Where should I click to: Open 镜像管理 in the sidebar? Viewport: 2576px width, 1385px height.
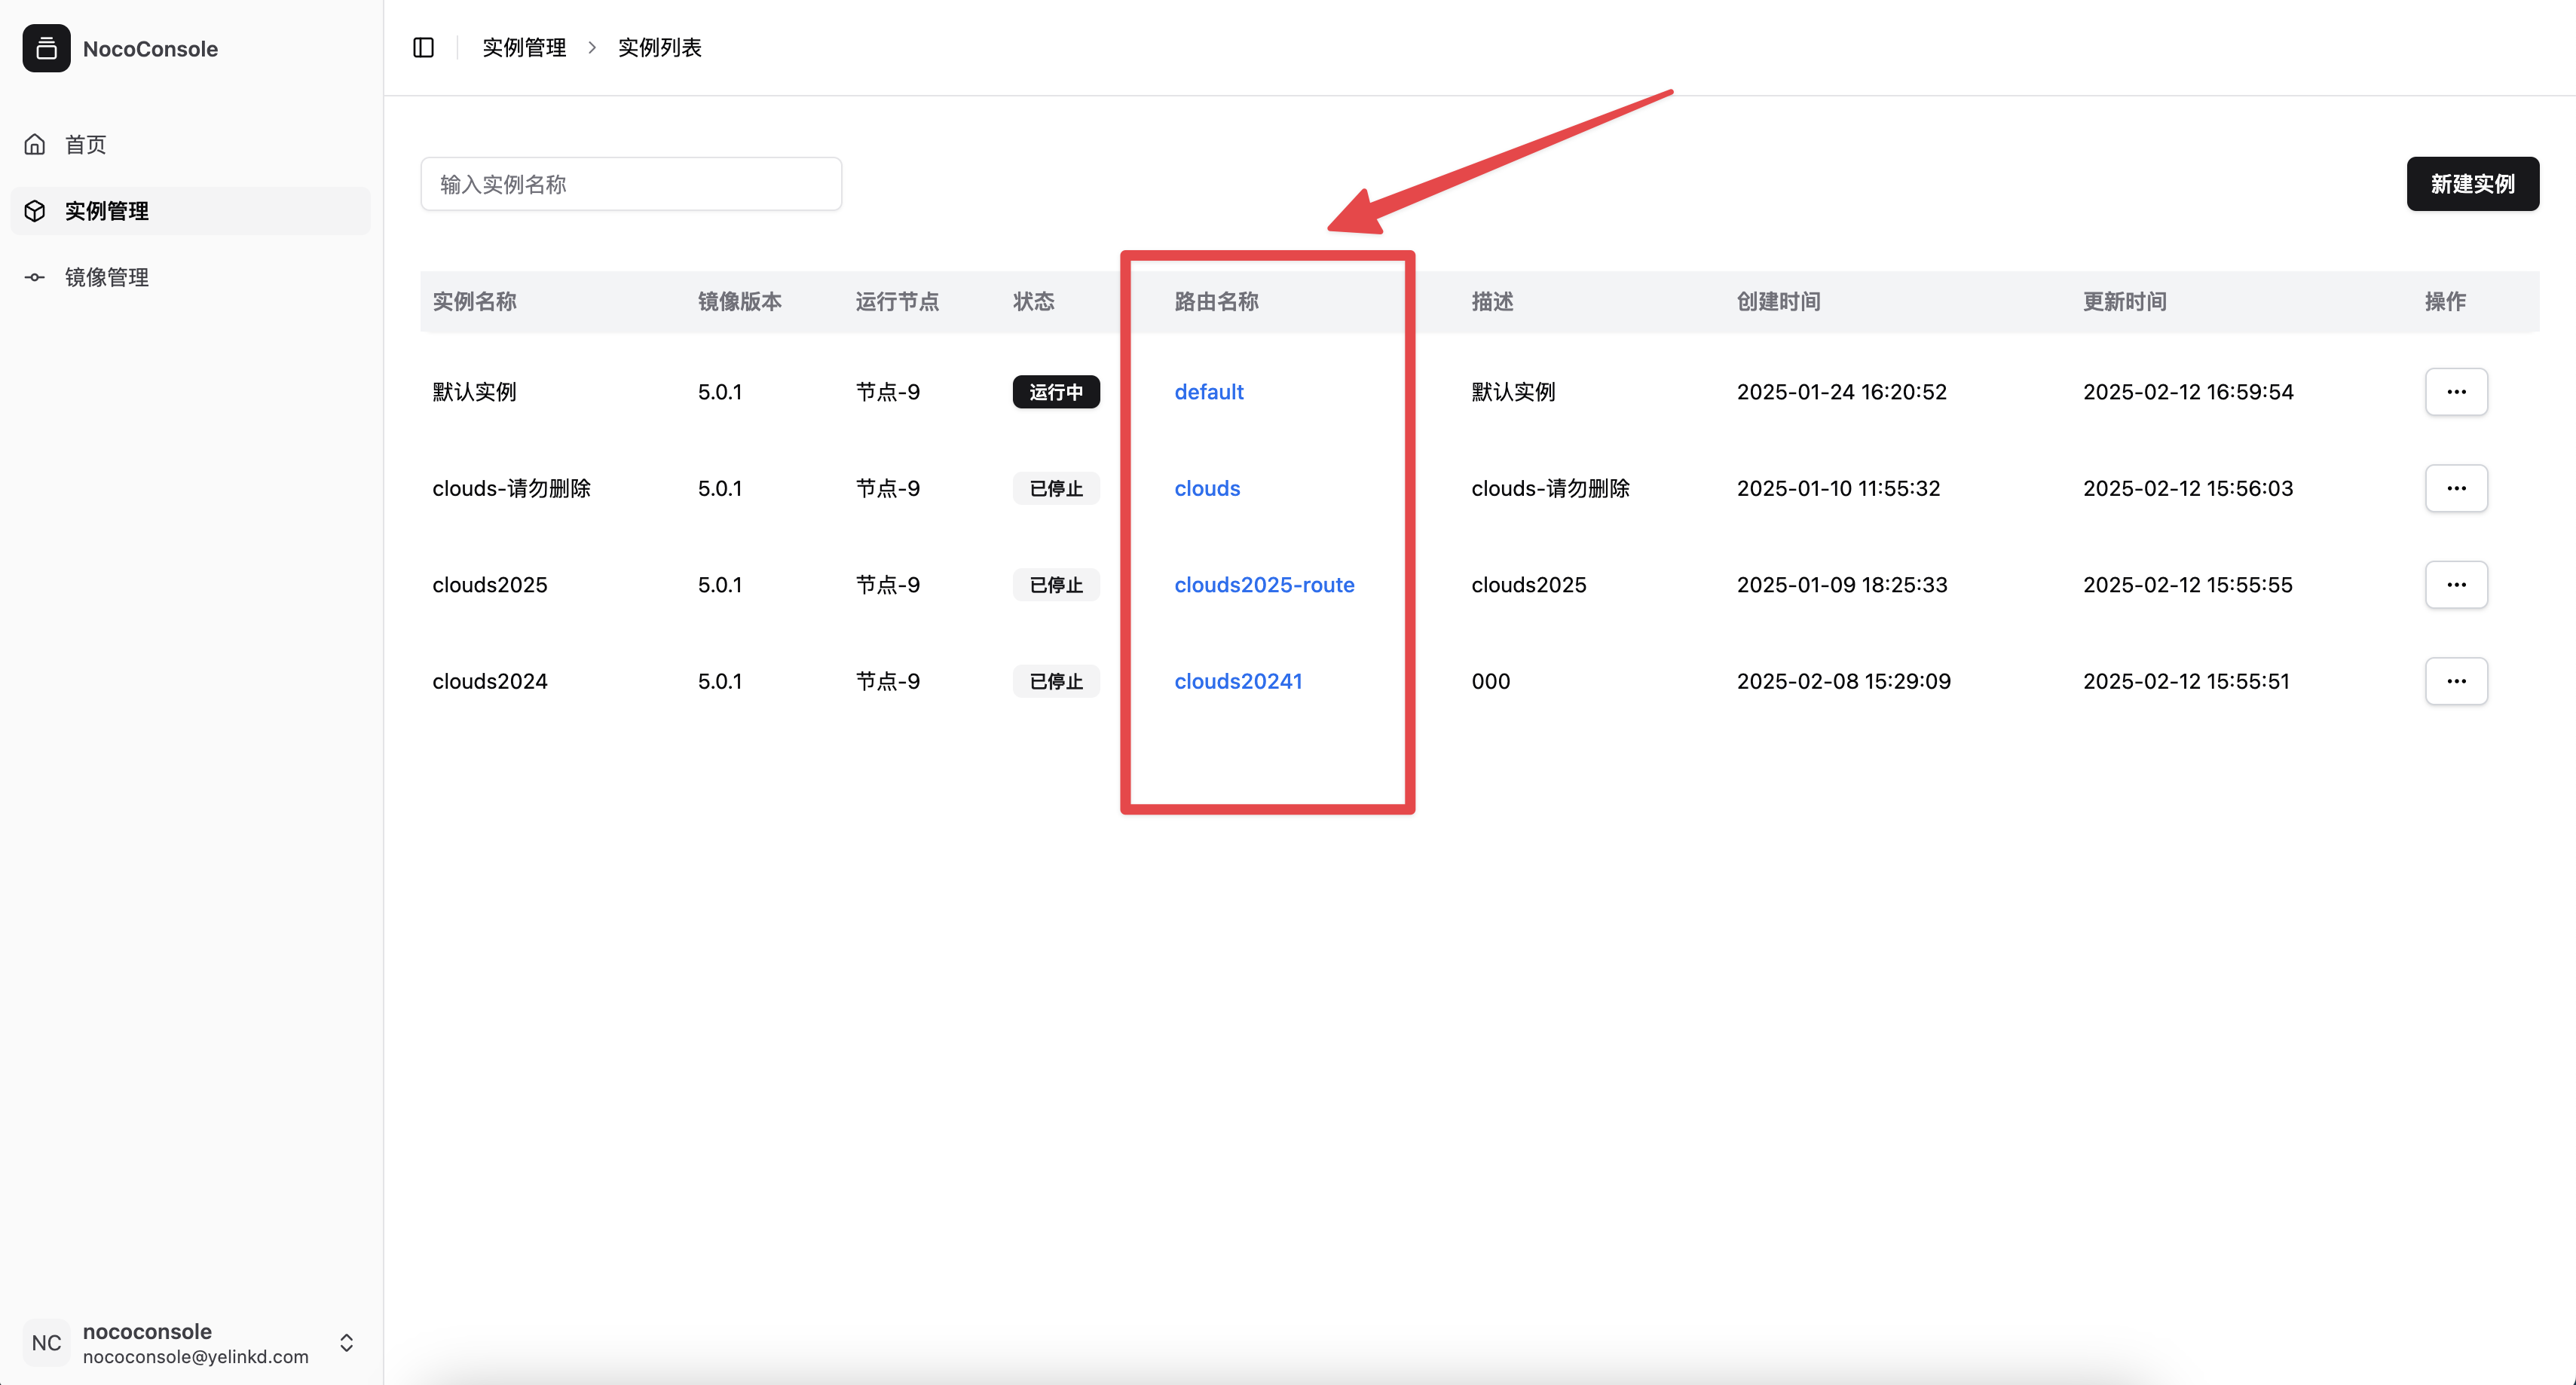click(107, 277)
